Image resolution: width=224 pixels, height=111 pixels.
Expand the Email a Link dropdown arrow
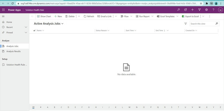point(116,16)
